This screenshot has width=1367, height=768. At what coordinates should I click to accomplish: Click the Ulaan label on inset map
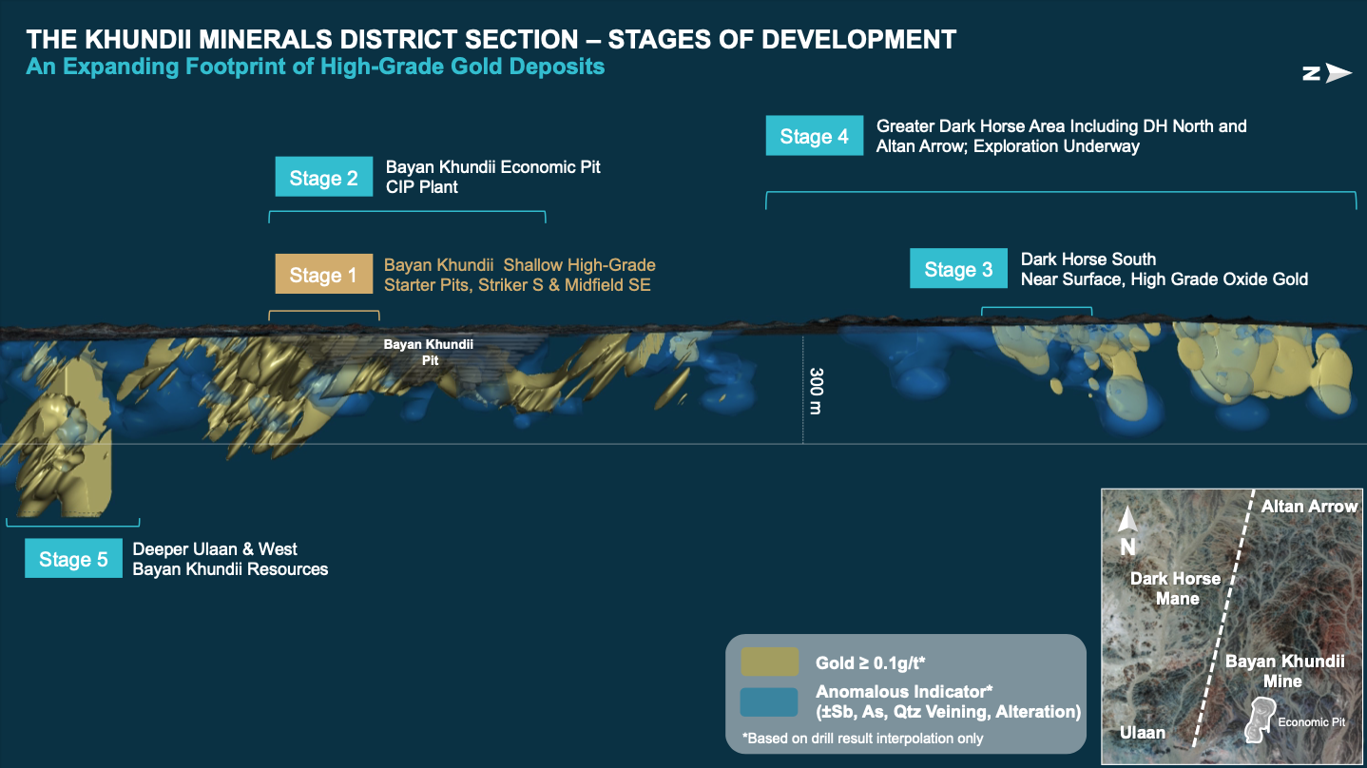point(1141,733)
